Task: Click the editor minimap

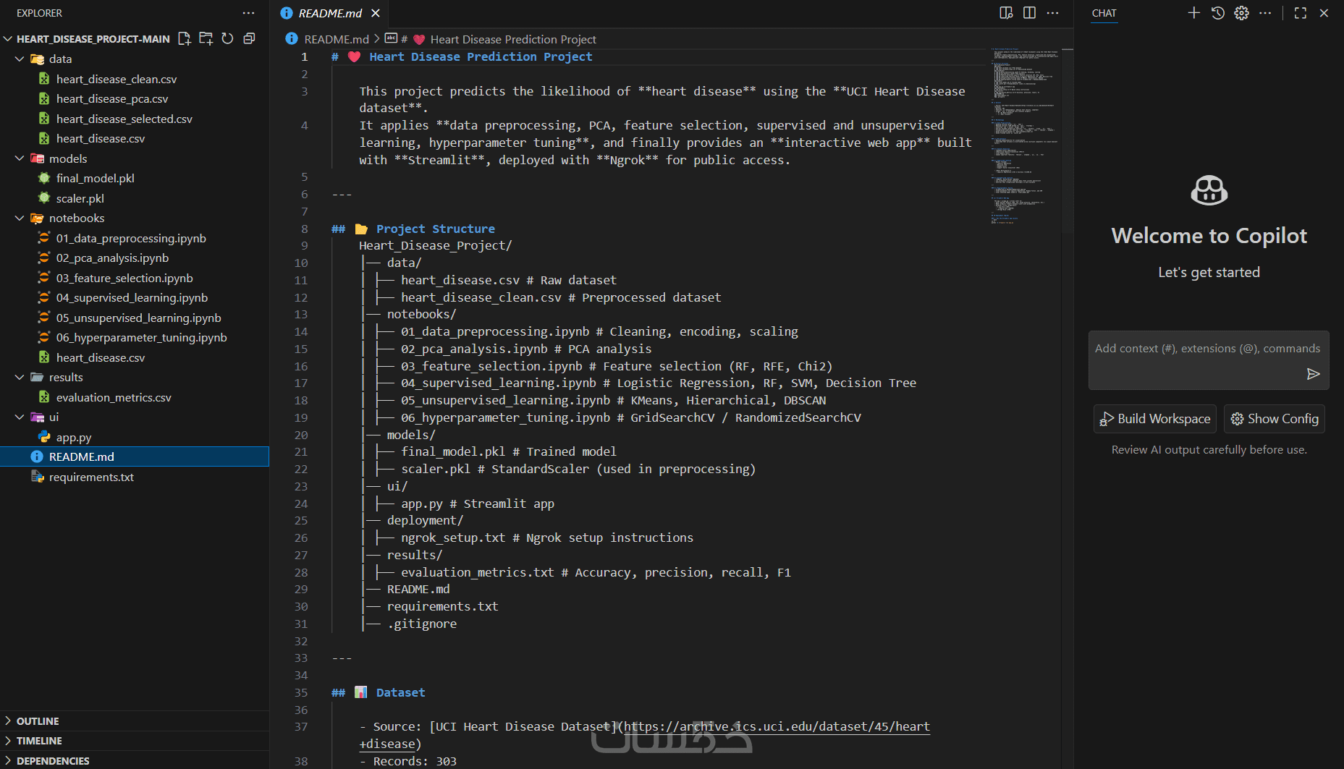Action: (1026, 136)
